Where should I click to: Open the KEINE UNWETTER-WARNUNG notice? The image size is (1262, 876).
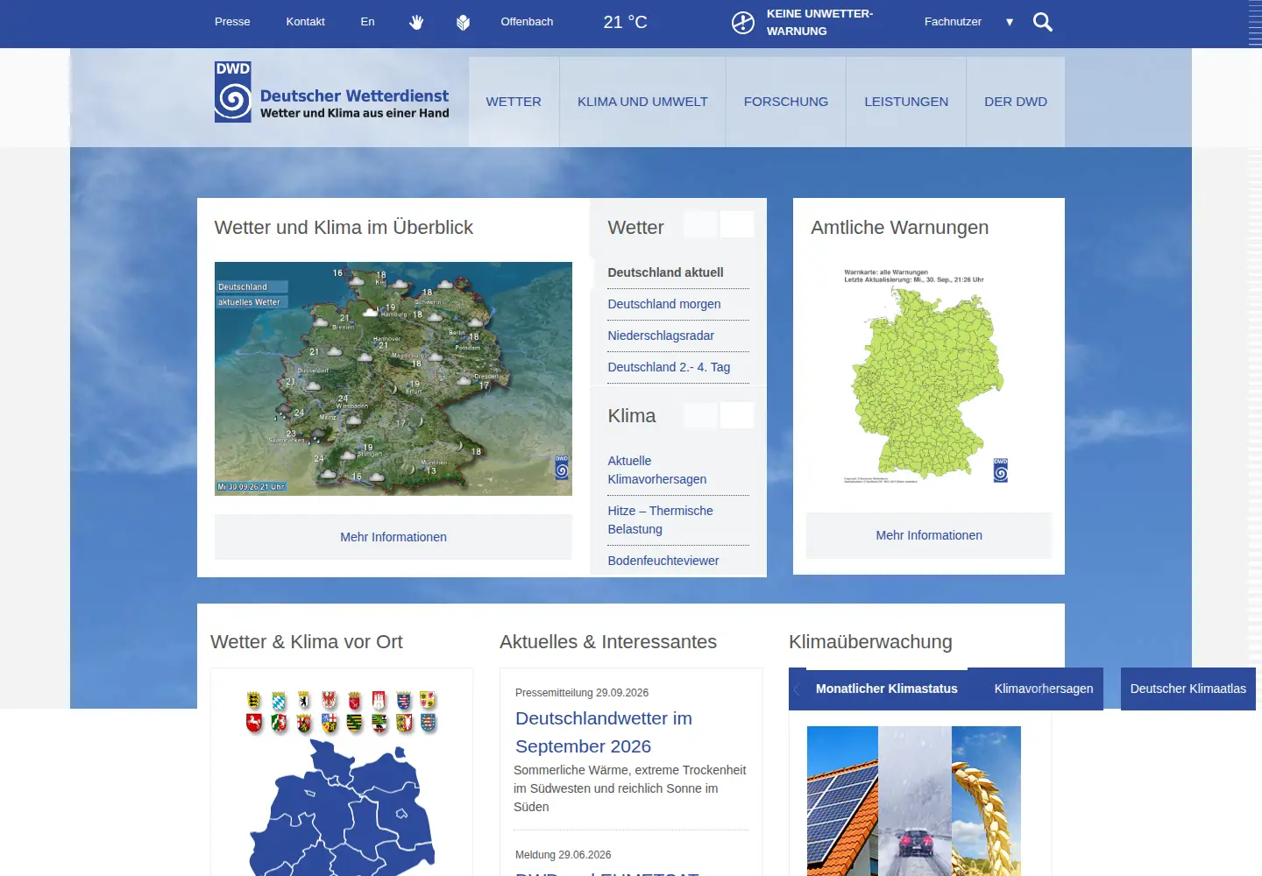819,23
